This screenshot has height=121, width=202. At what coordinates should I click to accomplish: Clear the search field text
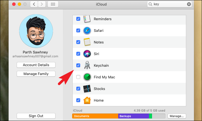point(189,4)
